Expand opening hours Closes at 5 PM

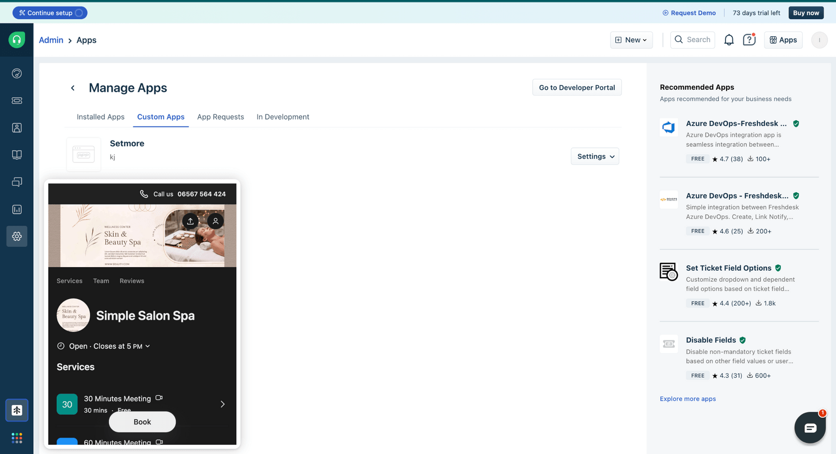pos(110,346)
